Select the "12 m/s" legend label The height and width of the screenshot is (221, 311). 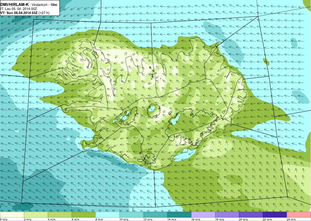coord(148,219)
